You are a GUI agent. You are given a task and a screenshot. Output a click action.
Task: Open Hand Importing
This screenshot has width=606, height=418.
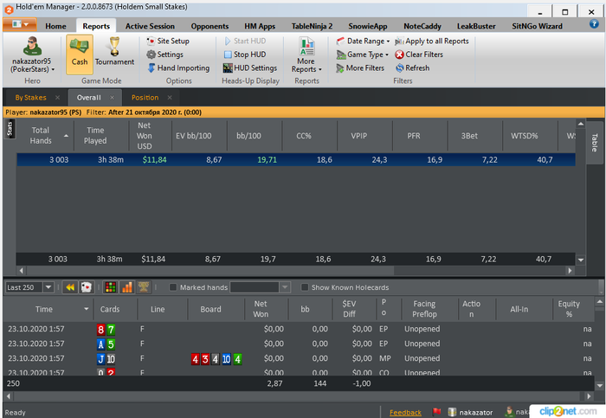pos(178,68)
